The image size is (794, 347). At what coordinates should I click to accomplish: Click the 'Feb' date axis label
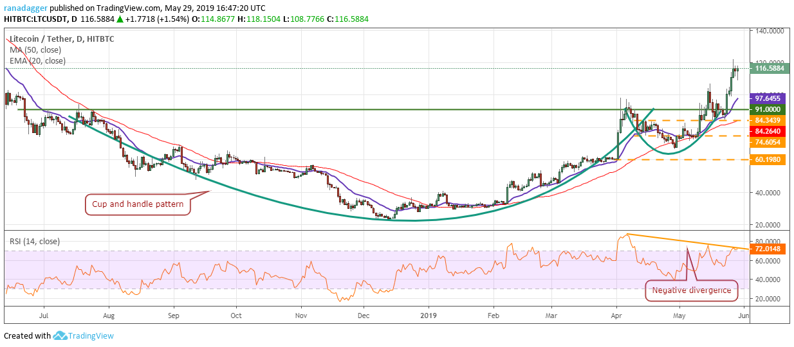tap(494, 316)
